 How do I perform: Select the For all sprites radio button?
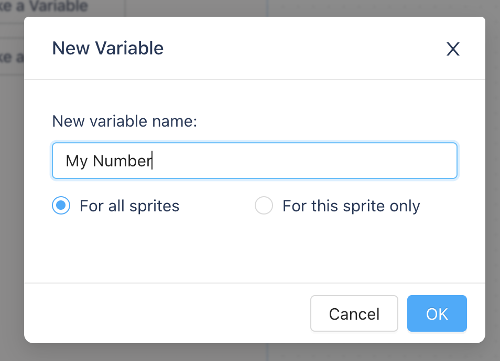(61, 205)
